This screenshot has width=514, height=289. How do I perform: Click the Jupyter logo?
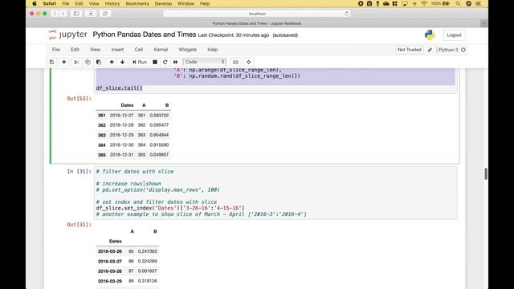(x=67, y=35)
